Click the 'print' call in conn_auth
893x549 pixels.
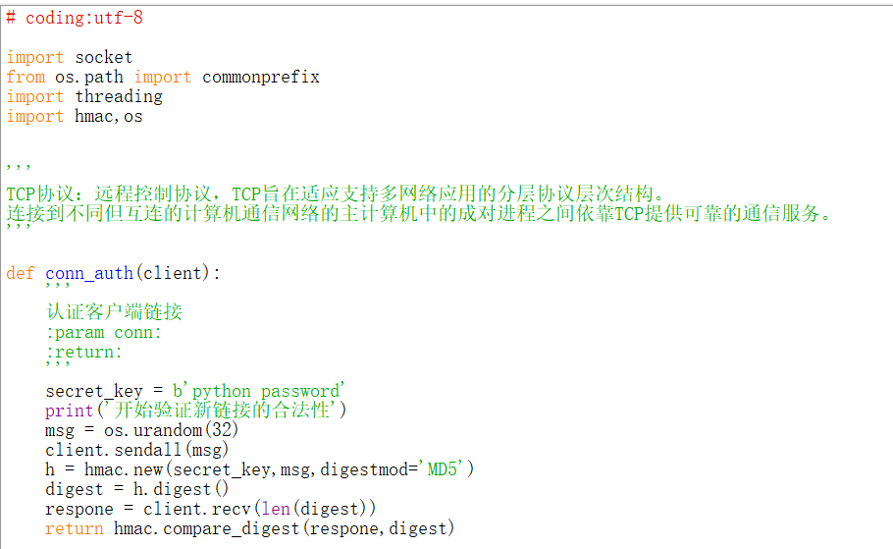click(69, 411)
